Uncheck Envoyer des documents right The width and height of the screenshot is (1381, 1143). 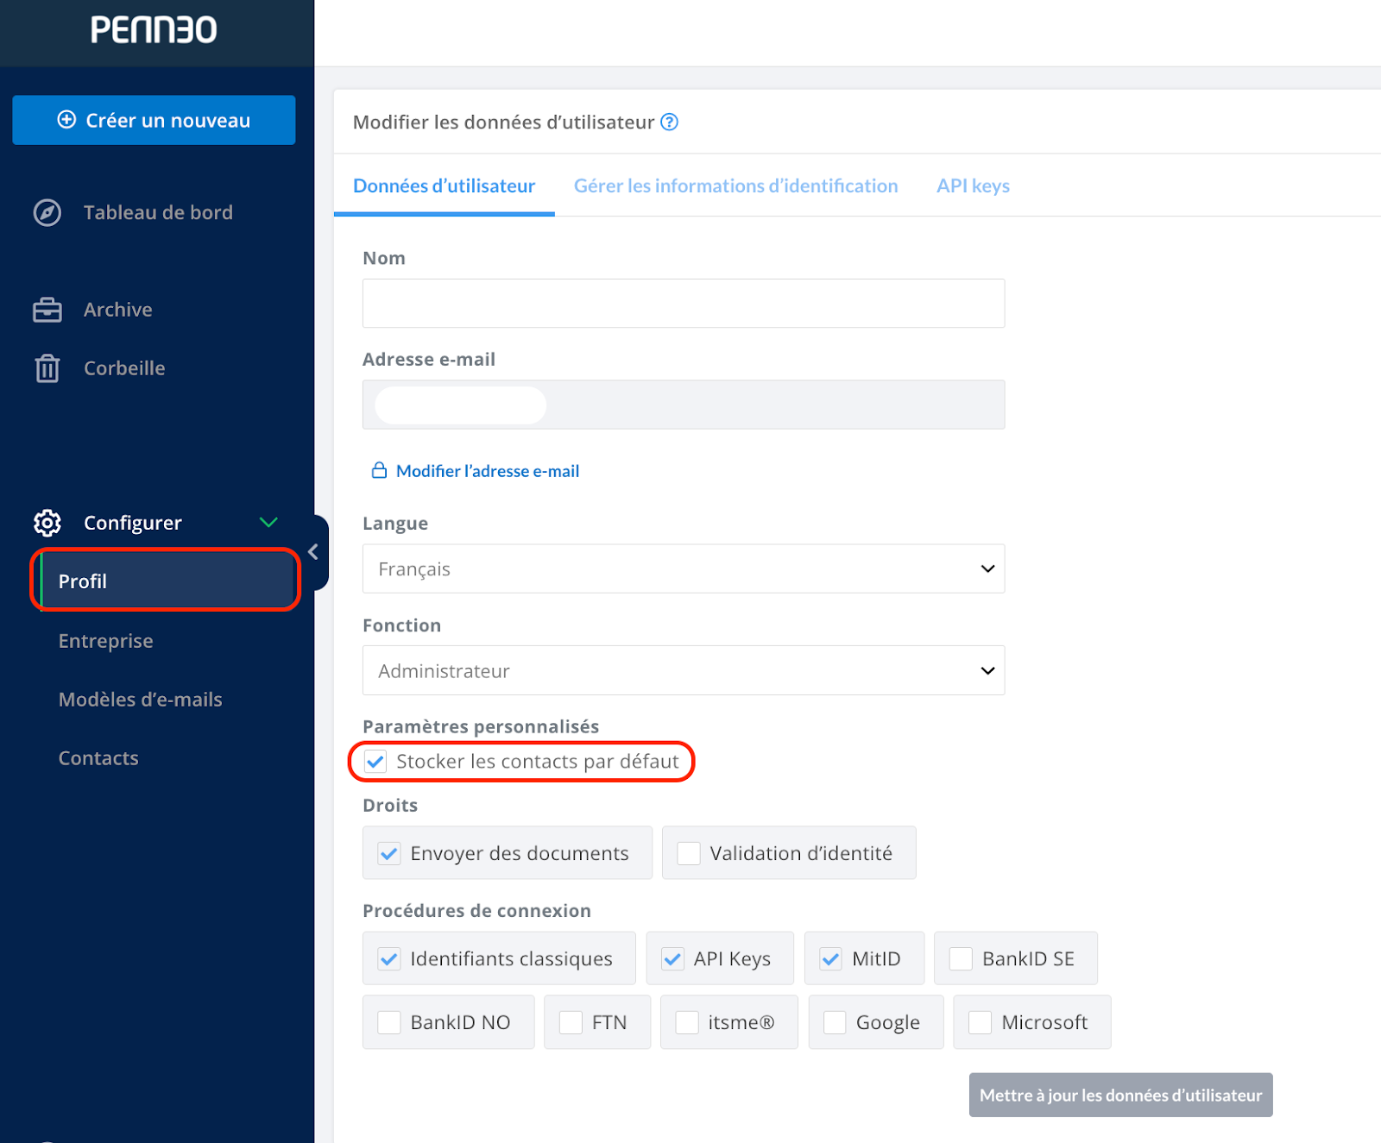click(x=389, y=854)
